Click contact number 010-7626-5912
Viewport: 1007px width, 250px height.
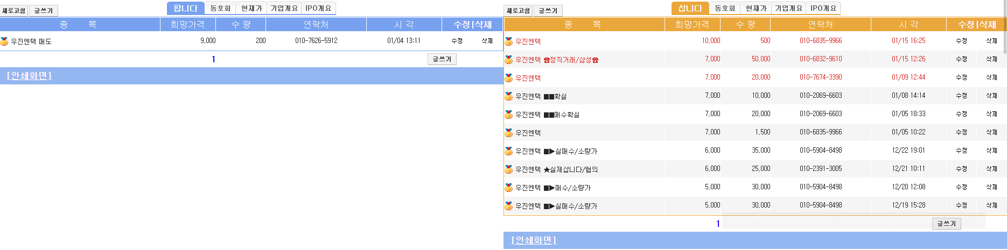click(316, 41)
